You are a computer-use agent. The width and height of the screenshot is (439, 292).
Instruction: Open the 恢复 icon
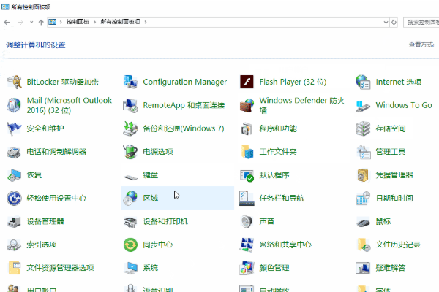14,175
